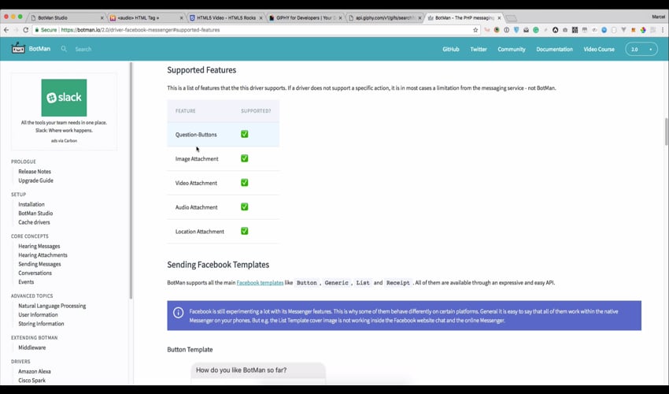Click the colorful pinwheel extension icon

click(643, 30)
